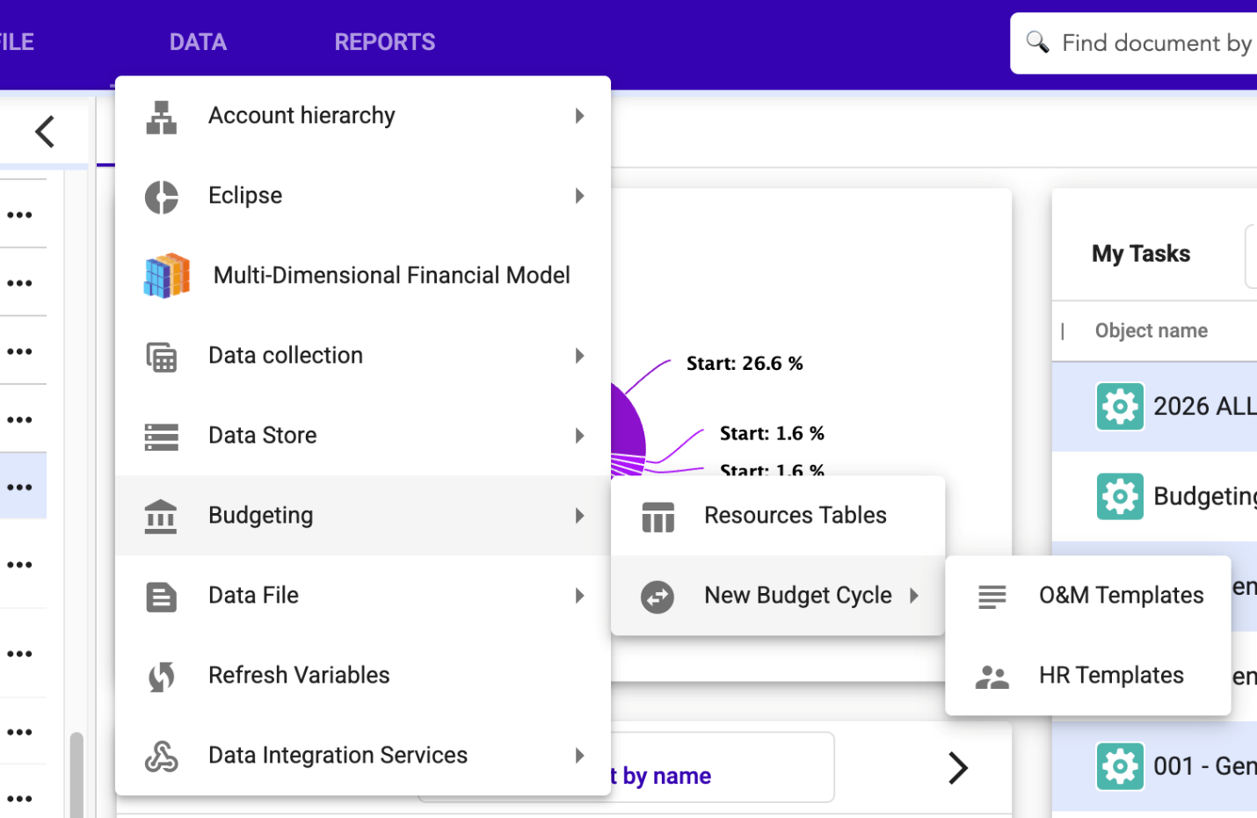Click the filter by name field
1257x818 pixels.
721,768
